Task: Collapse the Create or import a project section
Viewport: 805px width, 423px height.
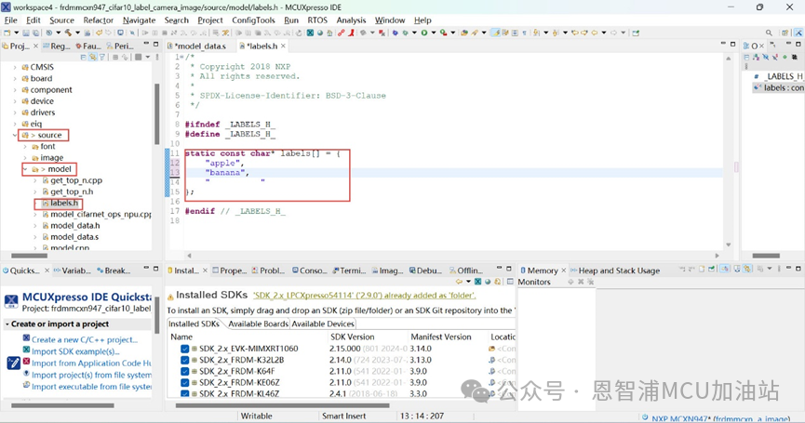Action: (7, 324)
